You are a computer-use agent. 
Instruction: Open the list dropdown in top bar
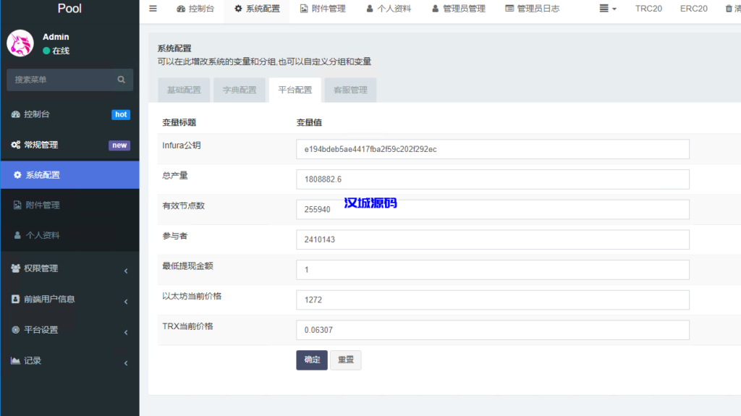(608, 9)
